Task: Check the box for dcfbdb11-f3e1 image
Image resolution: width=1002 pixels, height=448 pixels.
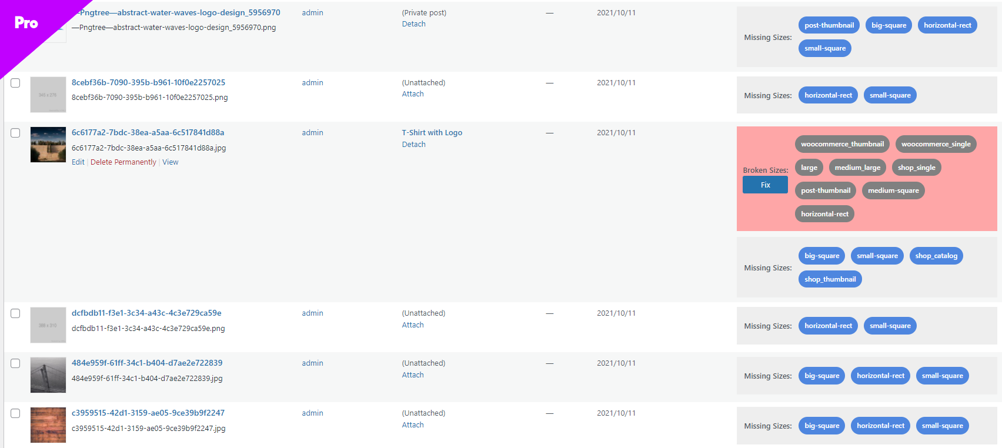Action: 15,313
